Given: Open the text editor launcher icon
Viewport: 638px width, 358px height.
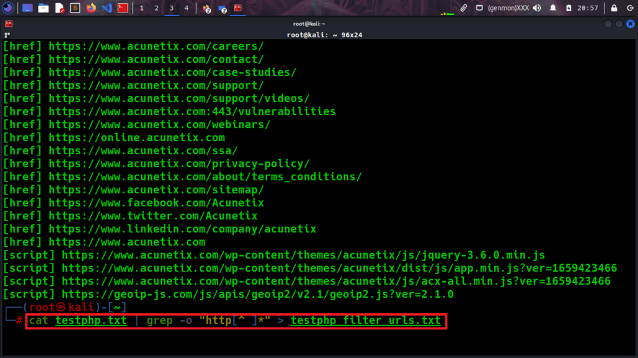Looking at the screenshot, I should click(x=59, y=8).
